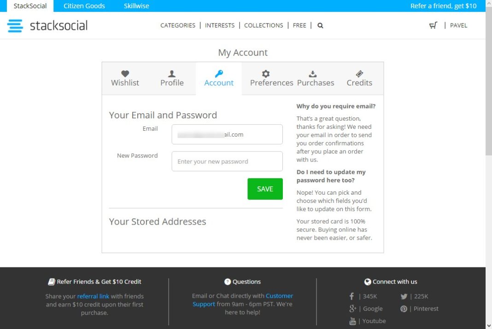This screenshot has height=329, width=492.
Task: Click the Your Stored Addresses heading
Action: tap(158, 221)
